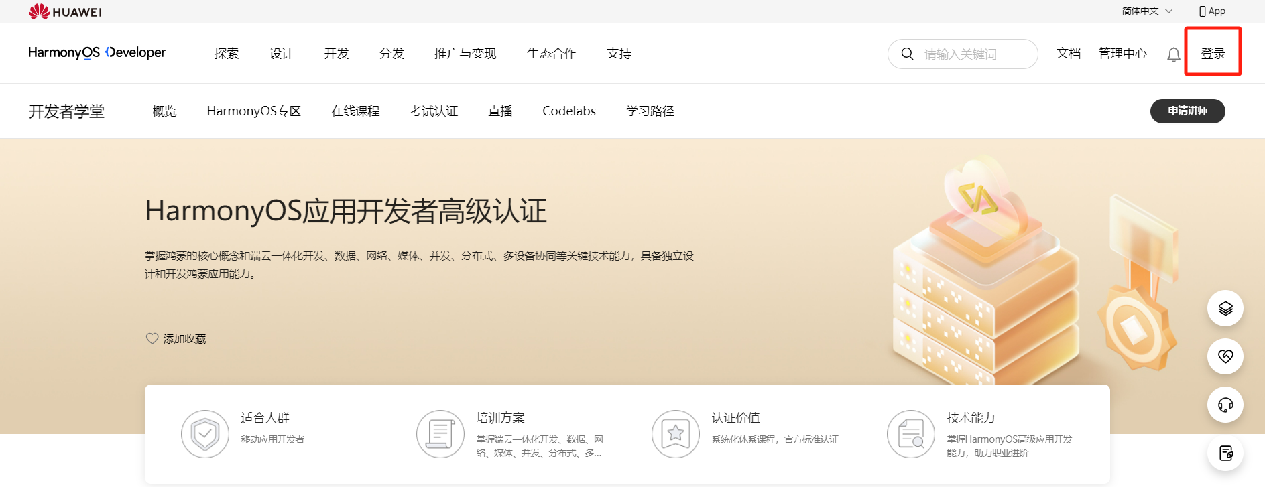
Task: Click the App phone icon
Action: [1202, 11]
